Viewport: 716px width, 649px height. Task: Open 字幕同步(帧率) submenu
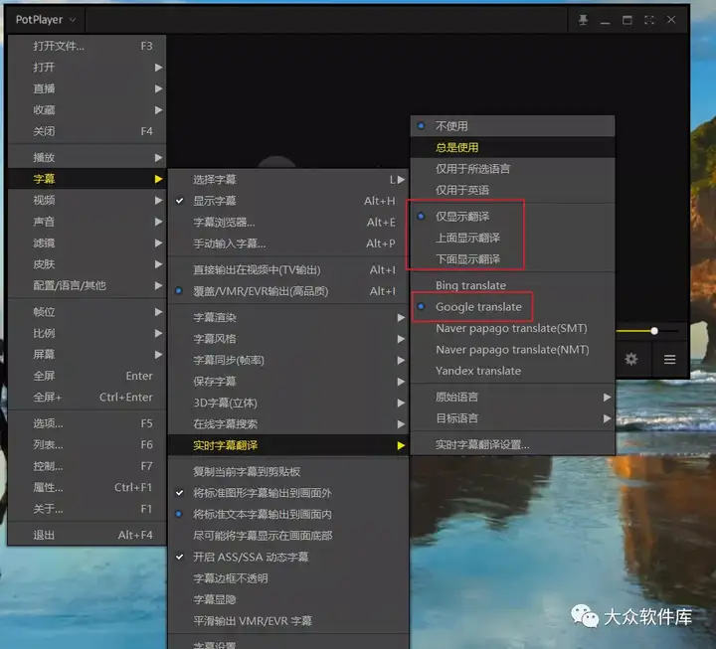[x=288, y=360]
